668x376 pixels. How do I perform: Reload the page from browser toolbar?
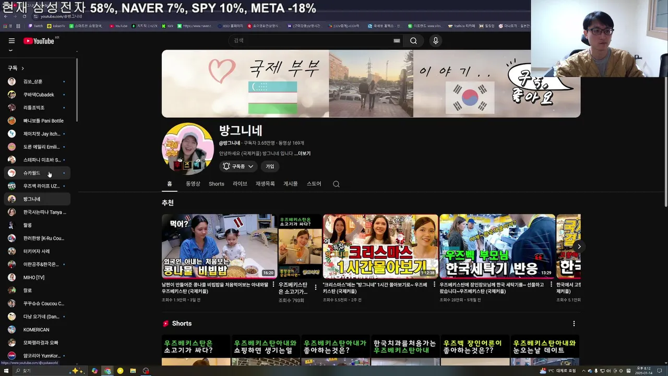(x=25, y=17)
